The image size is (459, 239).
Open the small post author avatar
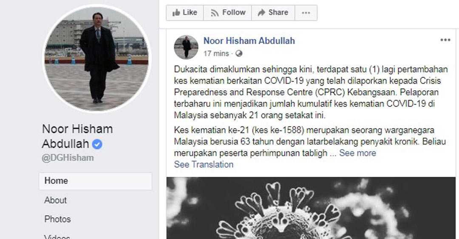click(x=186, y=47)
